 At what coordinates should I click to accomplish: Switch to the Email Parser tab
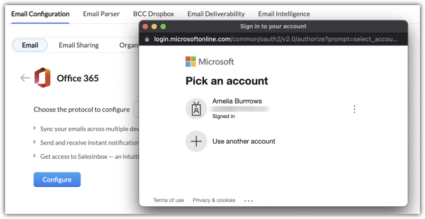101,14
